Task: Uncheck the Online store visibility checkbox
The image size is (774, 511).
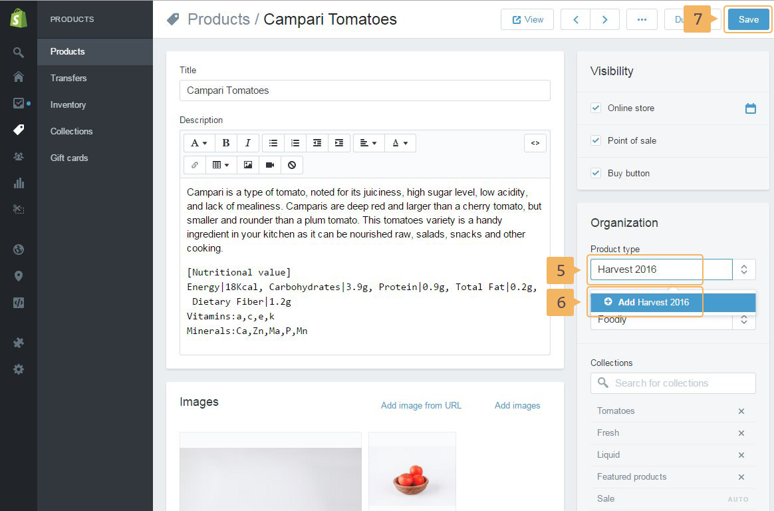Action: (x=596, y=108)
